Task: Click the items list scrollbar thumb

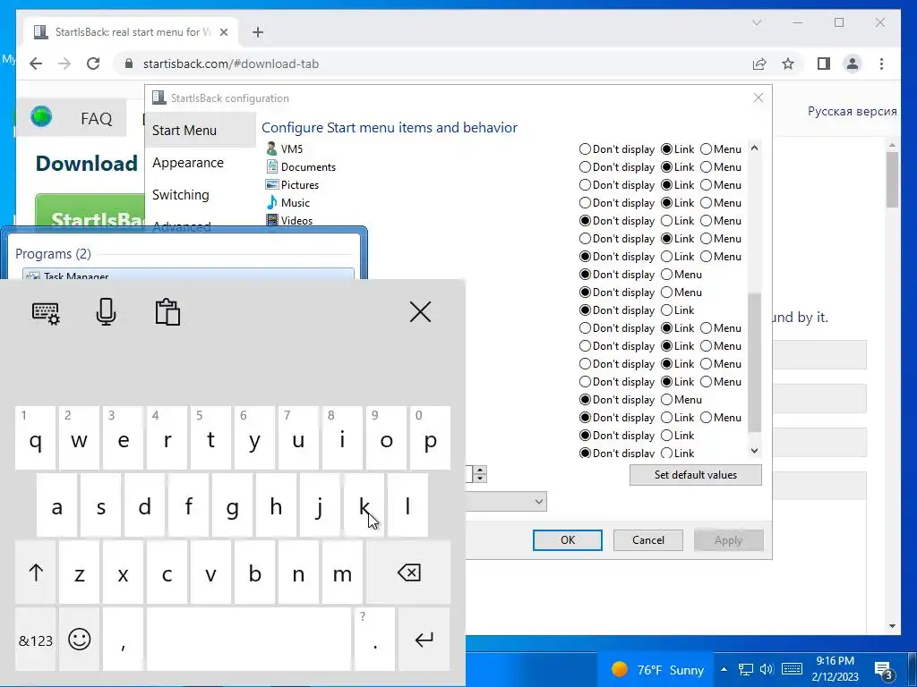Action: 754,362
